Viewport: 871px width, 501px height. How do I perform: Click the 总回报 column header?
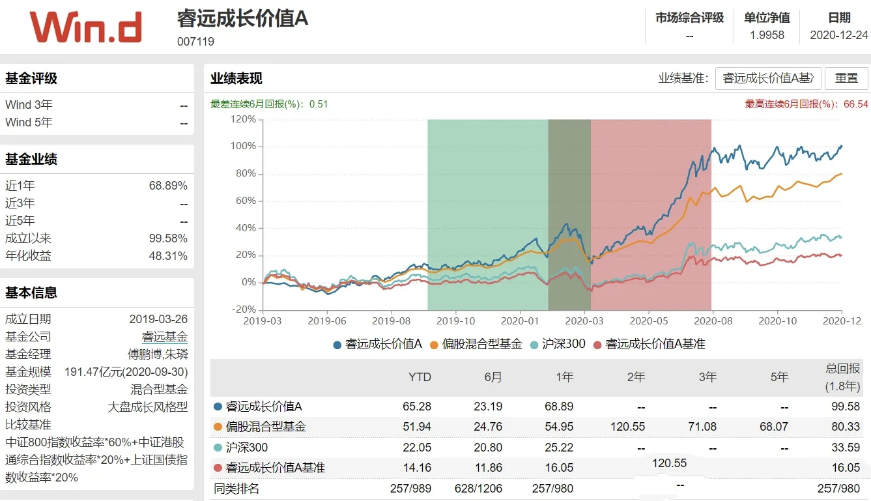(842, 377)
